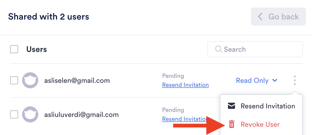Image resolution: width=312 pixels, height=135 pixels.
Task: Click the envelope icon in the popup menu
Action: pyautogui.click(x=231, y=106)
